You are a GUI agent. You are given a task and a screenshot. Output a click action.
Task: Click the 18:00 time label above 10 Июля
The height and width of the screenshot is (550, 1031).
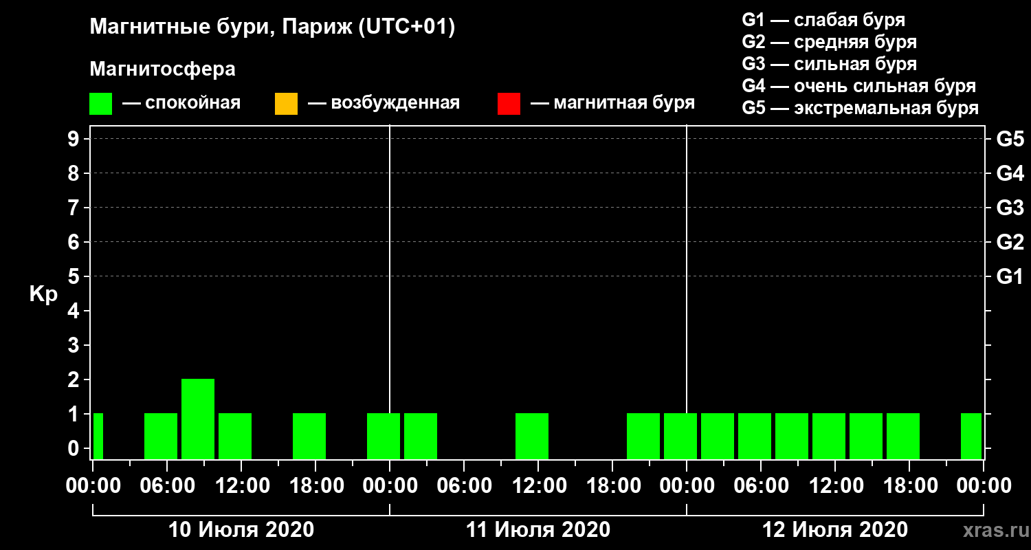pos(315,486)
